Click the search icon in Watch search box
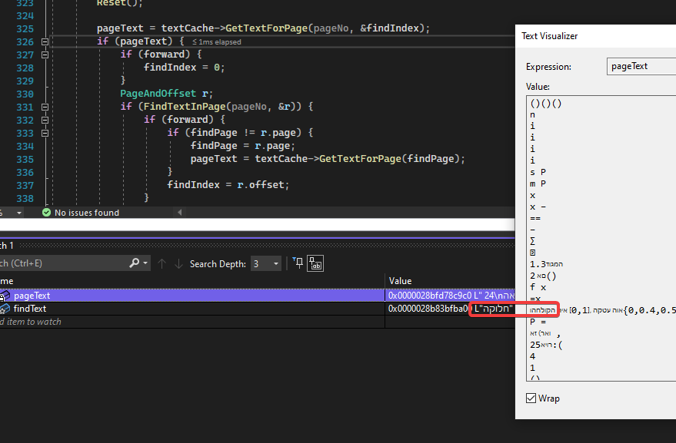The height and width of the screenshot is (443, 676). 132,263
